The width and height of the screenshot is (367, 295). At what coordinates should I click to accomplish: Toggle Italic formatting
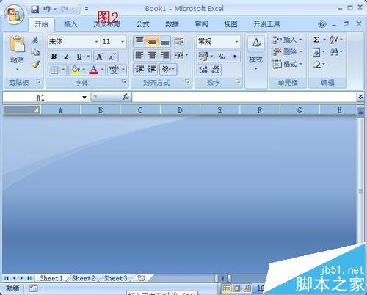click(x=66, y=57)
